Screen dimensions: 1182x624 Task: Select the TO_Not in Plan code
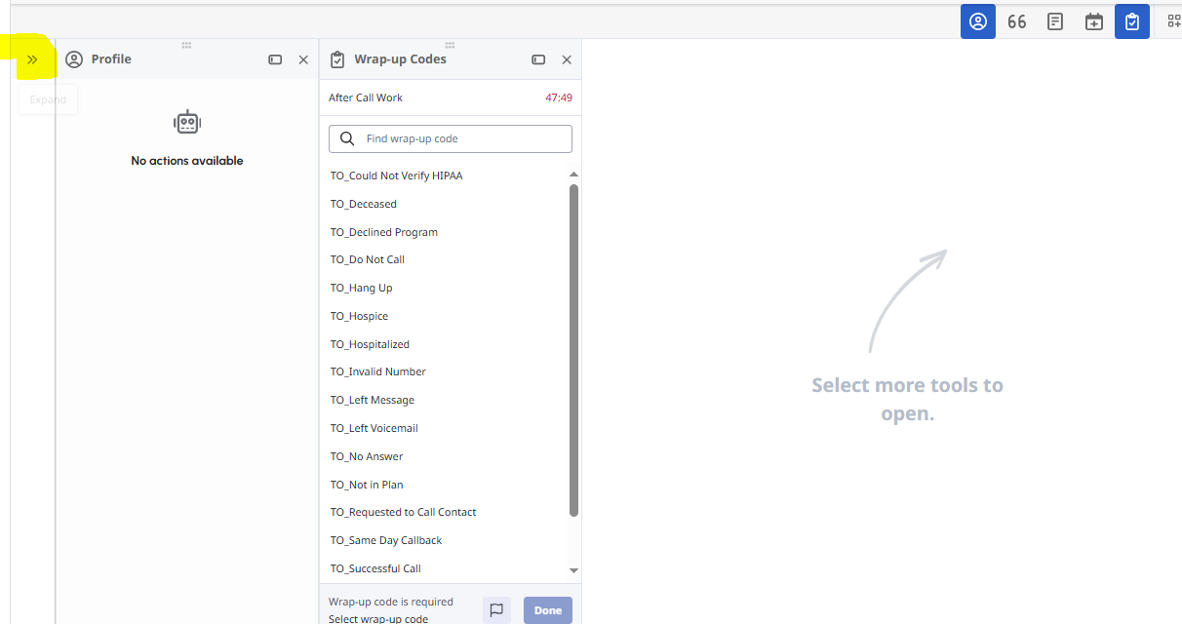click(x=367, y=485)
